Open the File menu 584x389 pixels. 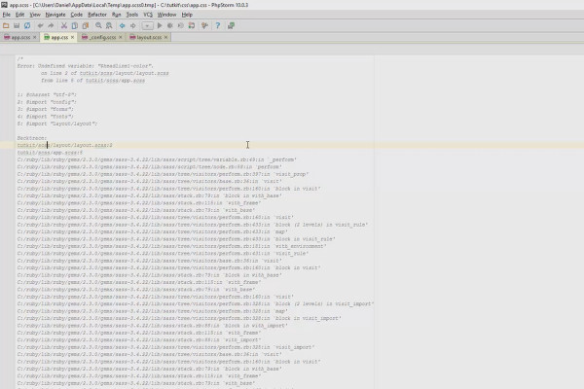7,15
